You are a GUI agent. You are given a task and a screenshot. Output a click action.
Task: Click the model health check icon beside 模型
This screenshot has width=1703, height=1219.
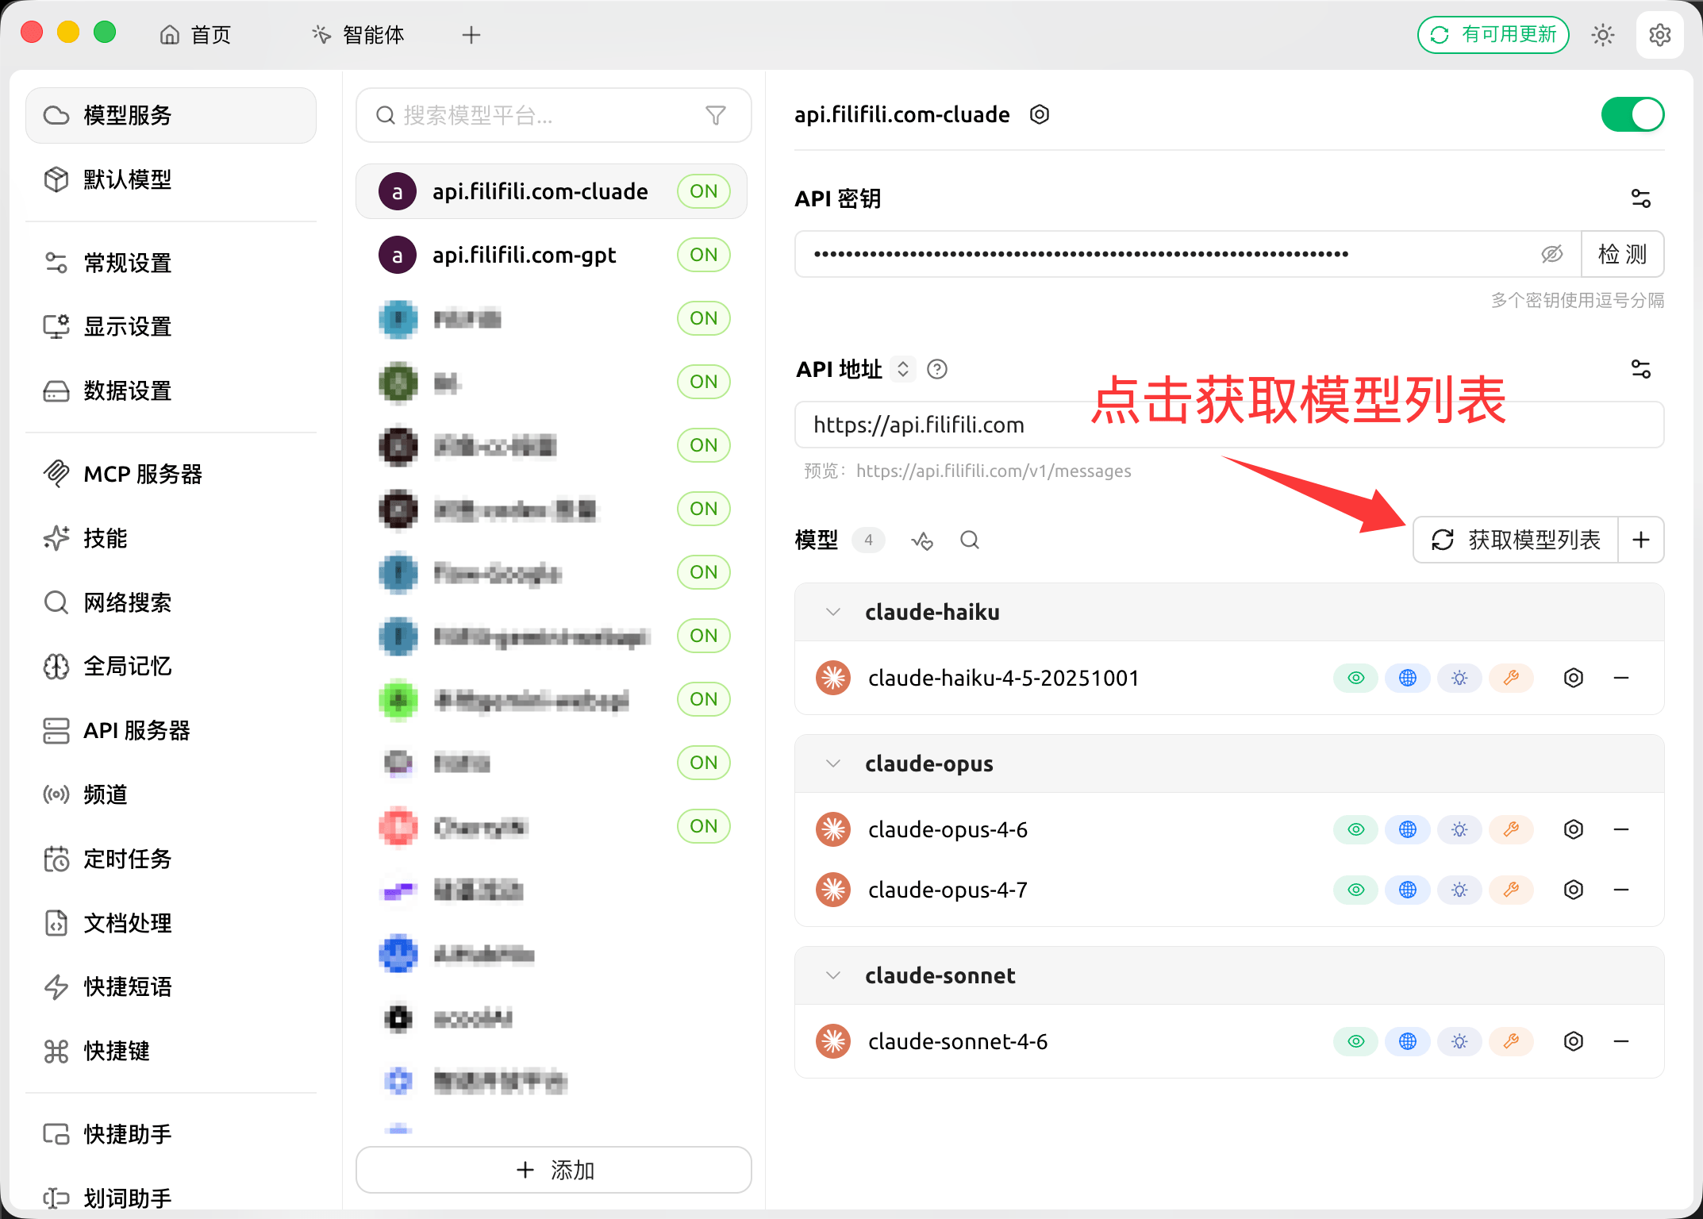click(x=922, y=540)
